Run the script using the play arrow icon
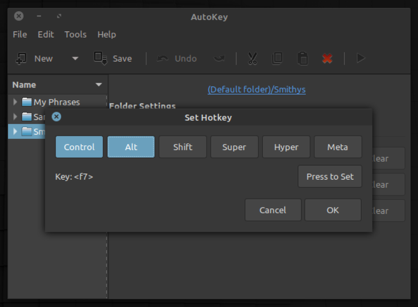Screen dimensions: 418x307 pos(360,58)
